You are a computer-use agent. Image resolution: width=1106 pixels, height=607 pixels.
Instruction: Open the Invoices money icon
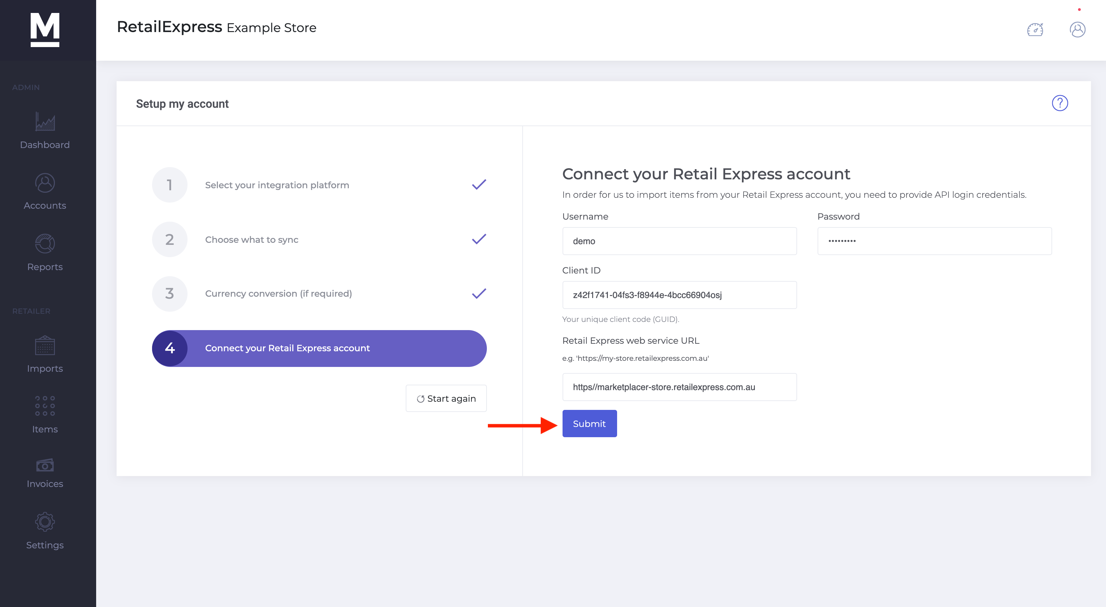coord(45,465)
